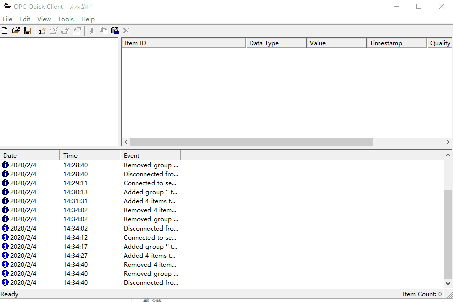Click the Time column header in log
This screenshot has width=453, height=302.
click(x=90, y=155)
